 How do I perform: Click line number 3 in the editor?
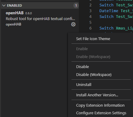[x=90, y=11]
